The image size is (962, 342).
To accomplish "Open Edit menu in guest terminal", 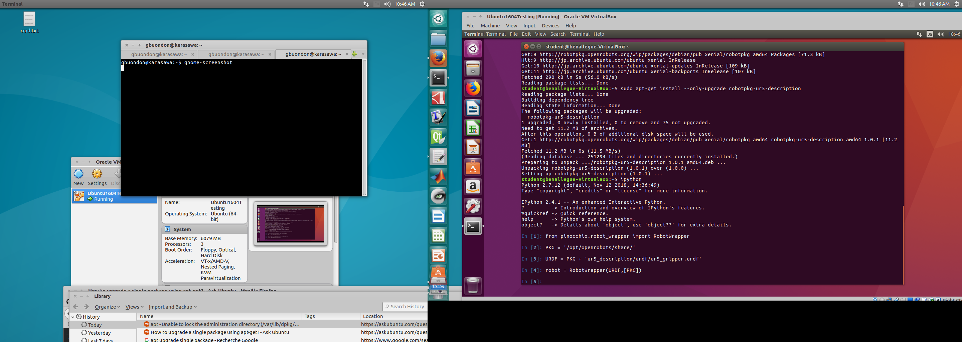I will (526, 34).
